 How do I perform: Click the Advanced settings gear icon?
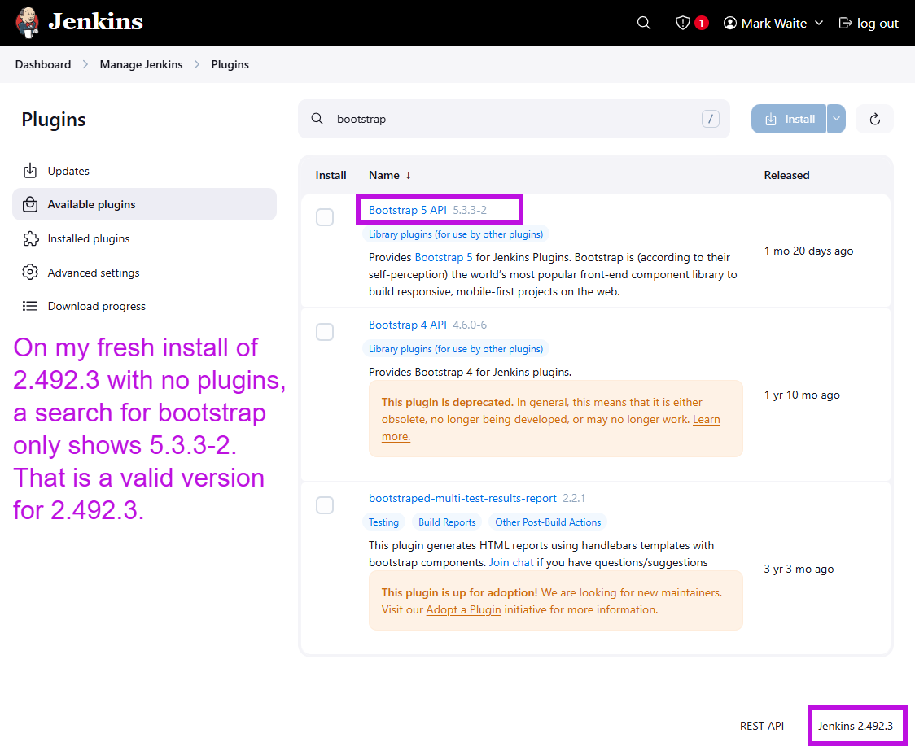[x=30, y=273]
